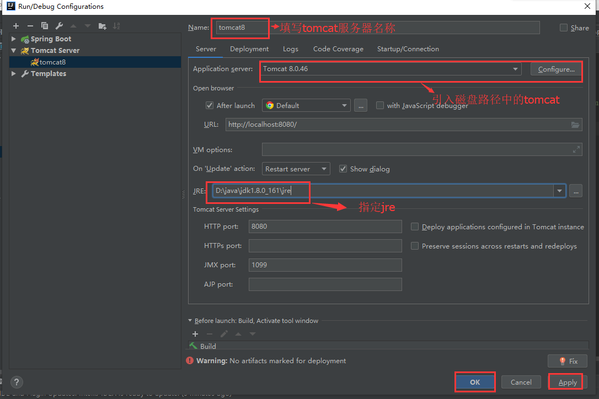The height and width of the screenshot is (399, 599).
Task: Create a new folder for configurations
Action: 102,26
